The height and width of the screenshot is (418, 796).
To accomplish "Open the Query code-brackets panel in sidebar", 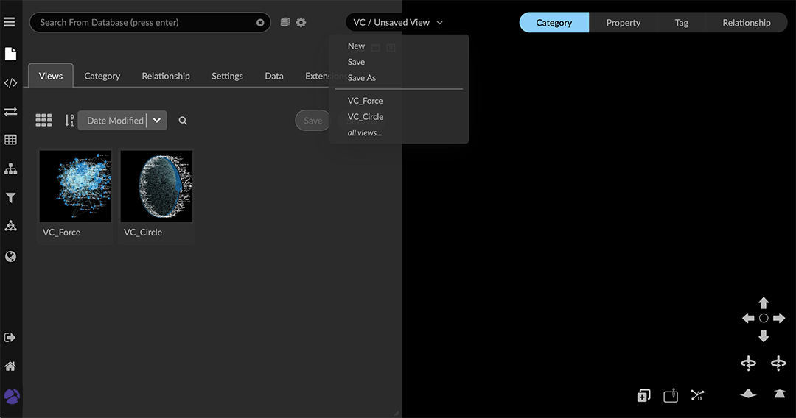I will point(10,83).
